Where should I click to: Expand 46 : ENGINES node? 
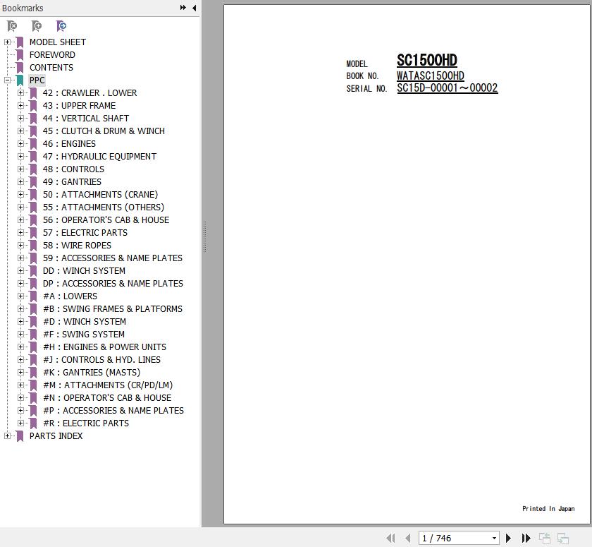pos(20,144)
